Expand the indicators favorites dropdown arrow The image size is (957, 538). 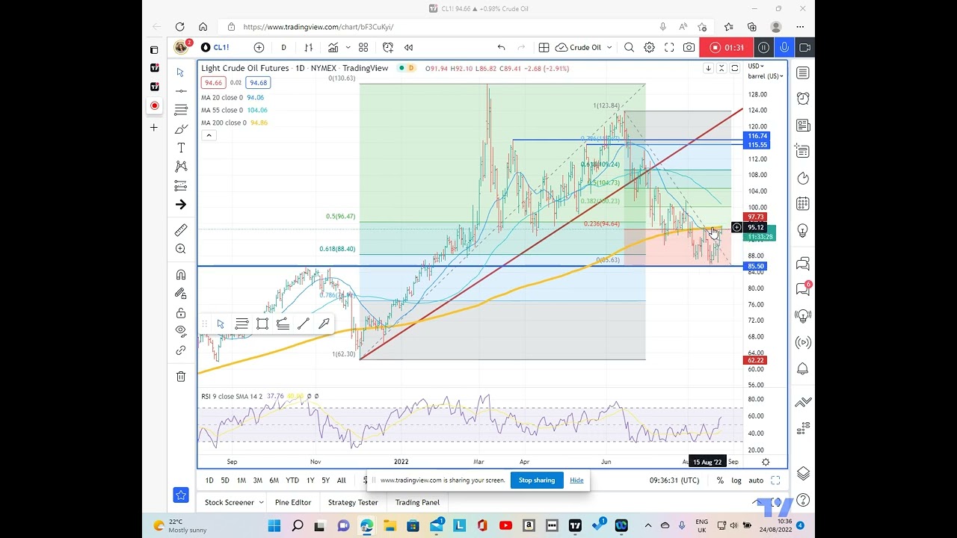(x=348, y=47)
